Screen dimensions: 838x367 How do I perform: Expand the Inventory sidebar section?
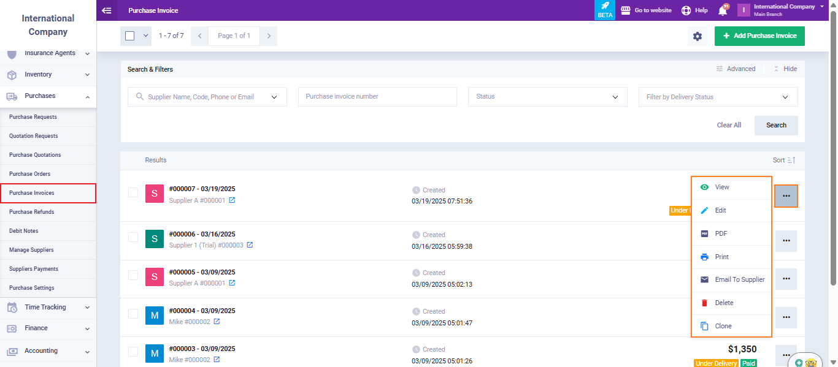[48, 75]
